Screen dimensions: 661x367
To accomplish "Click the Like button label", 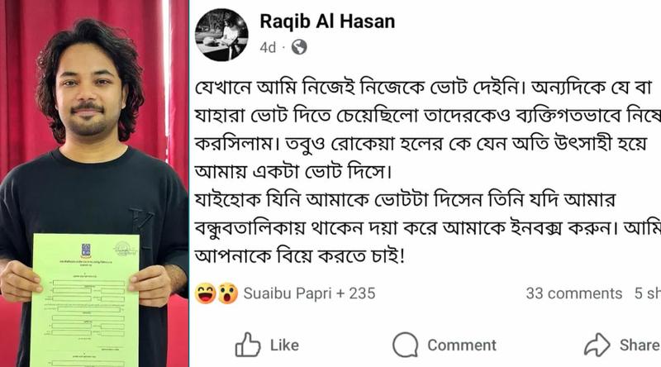I will click(284, 345).
